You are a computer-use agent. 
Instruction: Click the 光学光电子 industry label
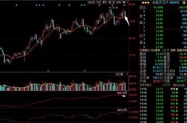(146, 85)
